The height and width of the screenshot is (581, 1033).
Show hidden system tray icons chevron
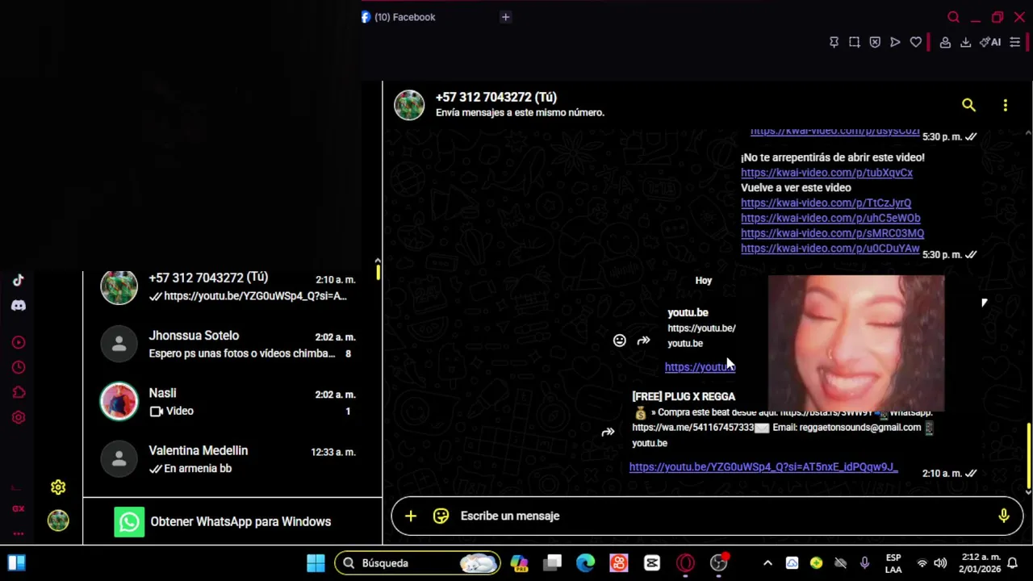(x=767, y=563)
